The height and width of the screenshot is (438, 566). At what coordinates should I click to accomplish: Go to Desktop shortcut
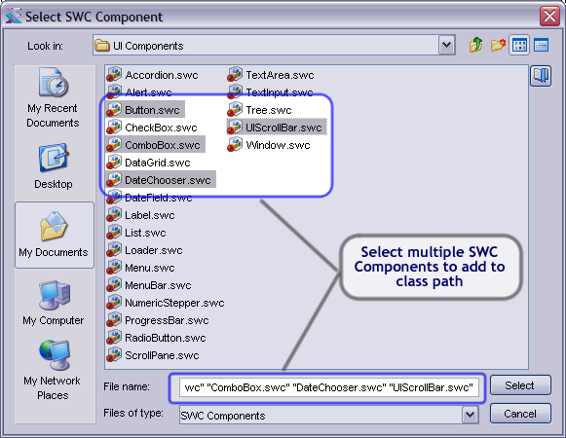54,166
